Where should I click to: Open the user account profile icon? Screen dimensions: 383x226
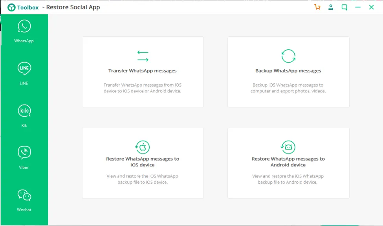[x=331, y=7]
